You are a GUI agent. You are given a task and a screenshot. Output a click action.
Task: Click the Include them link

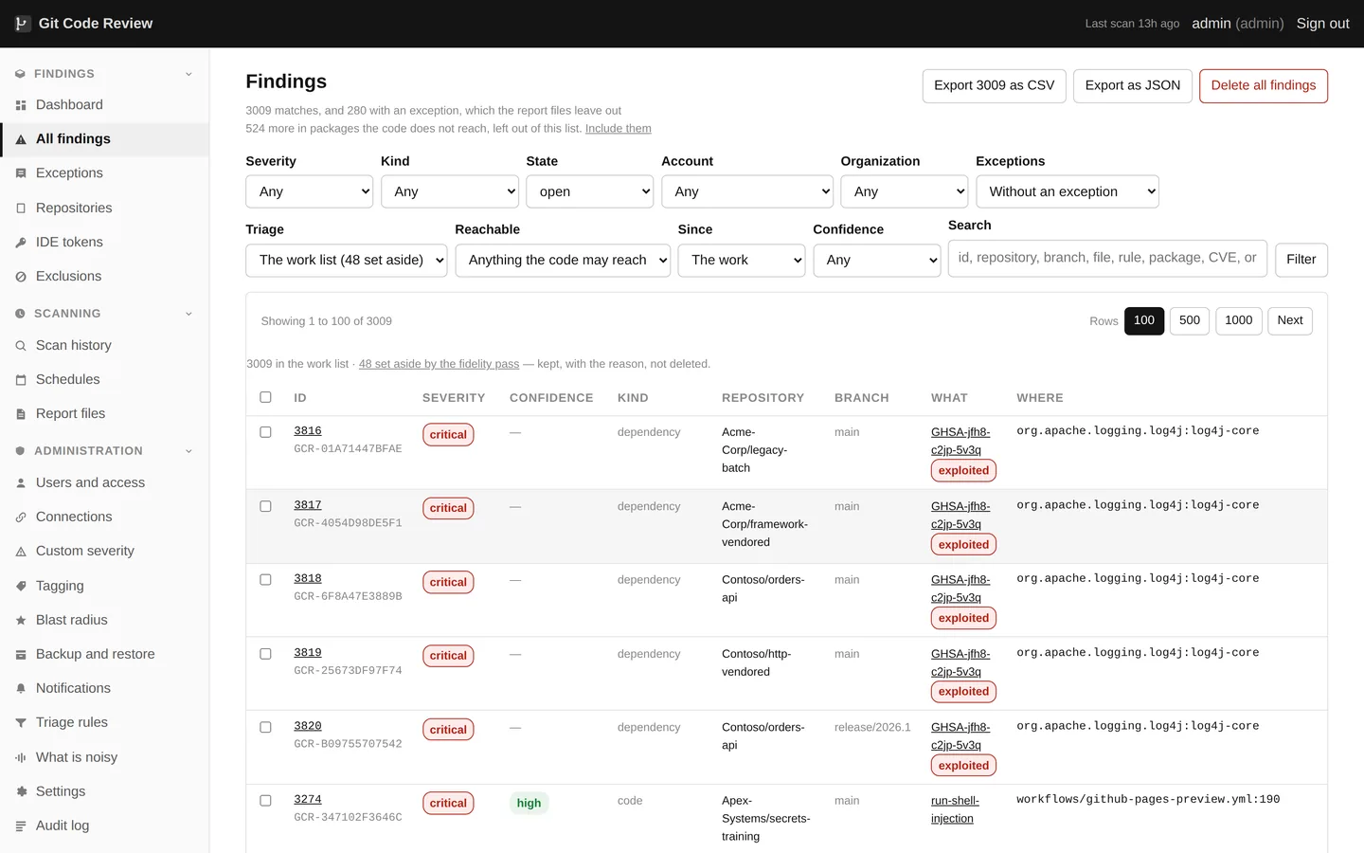(619, 129)
